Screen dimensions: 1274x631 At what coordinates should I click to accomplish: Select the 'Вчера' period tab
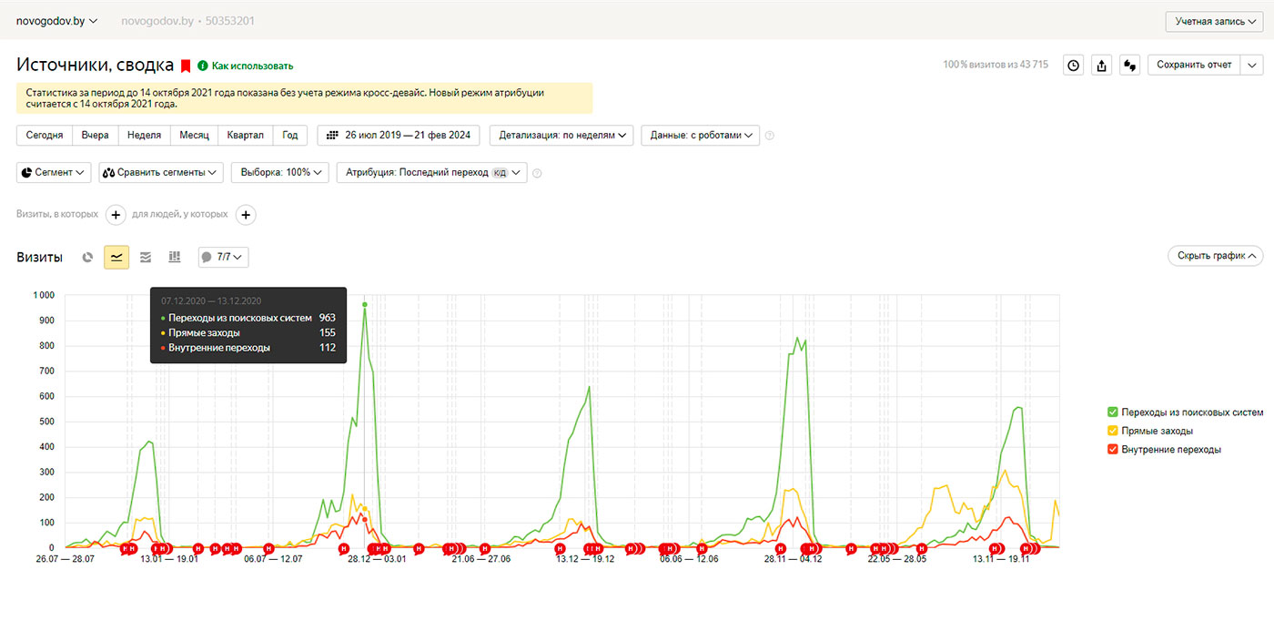[95, 135]
